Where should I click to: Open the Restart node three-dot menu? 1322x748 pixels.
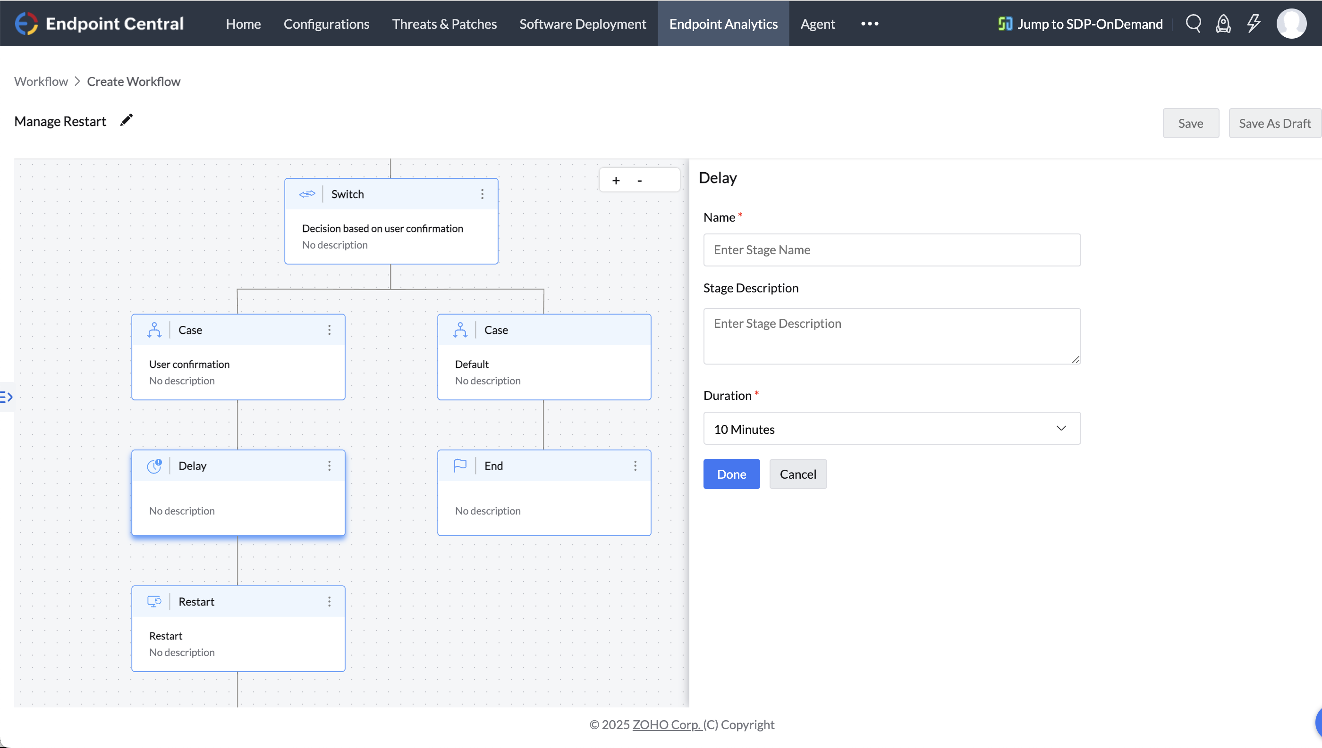point(330,602)
